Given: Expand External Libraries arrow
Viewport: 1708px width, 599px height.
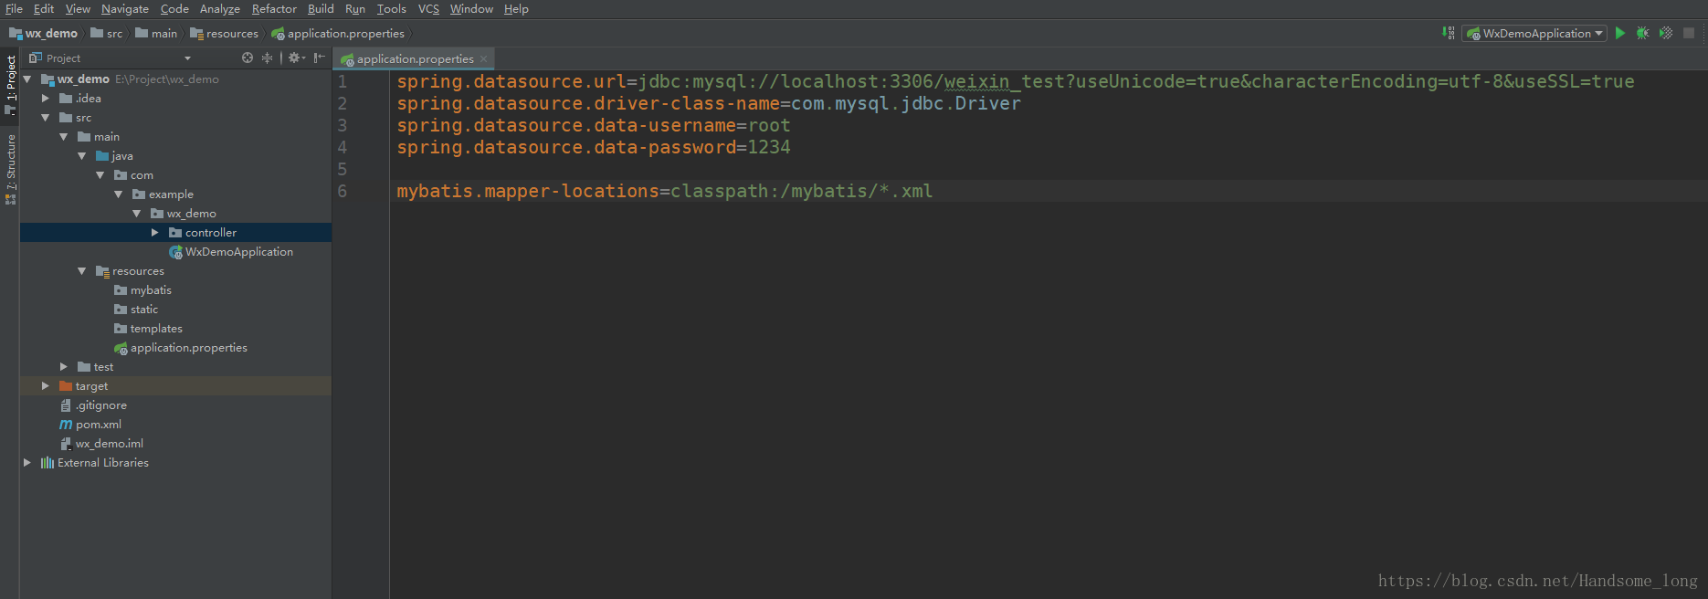Looking at the screenshot, I should (27, 463).
